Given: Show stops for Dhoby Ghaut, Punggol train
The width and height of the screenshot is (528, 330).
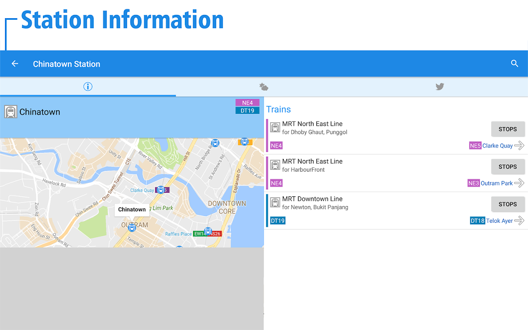Looking at the screenshot, I should (508, 129).
